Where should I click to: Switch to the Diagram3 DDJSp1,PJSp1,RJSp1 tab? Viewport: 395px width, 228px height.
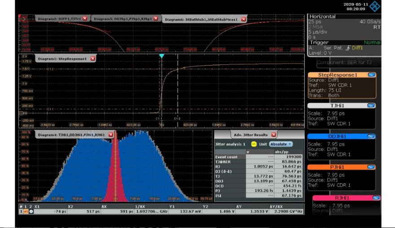pos(122,18)
